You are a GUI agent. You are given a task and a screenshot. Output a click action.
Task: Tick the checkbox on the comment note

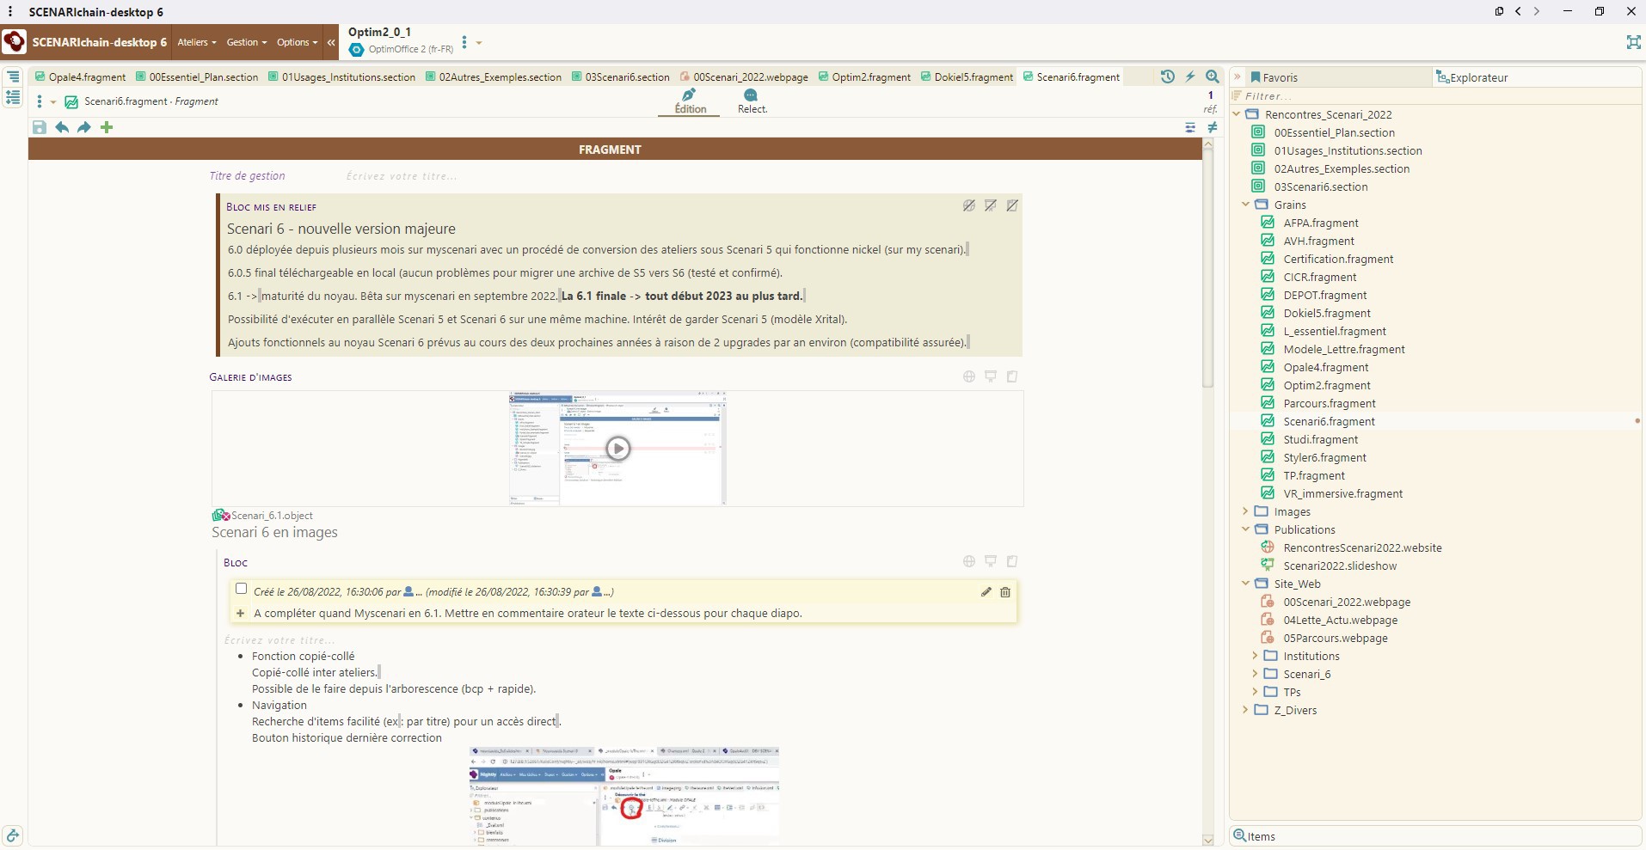242,590
